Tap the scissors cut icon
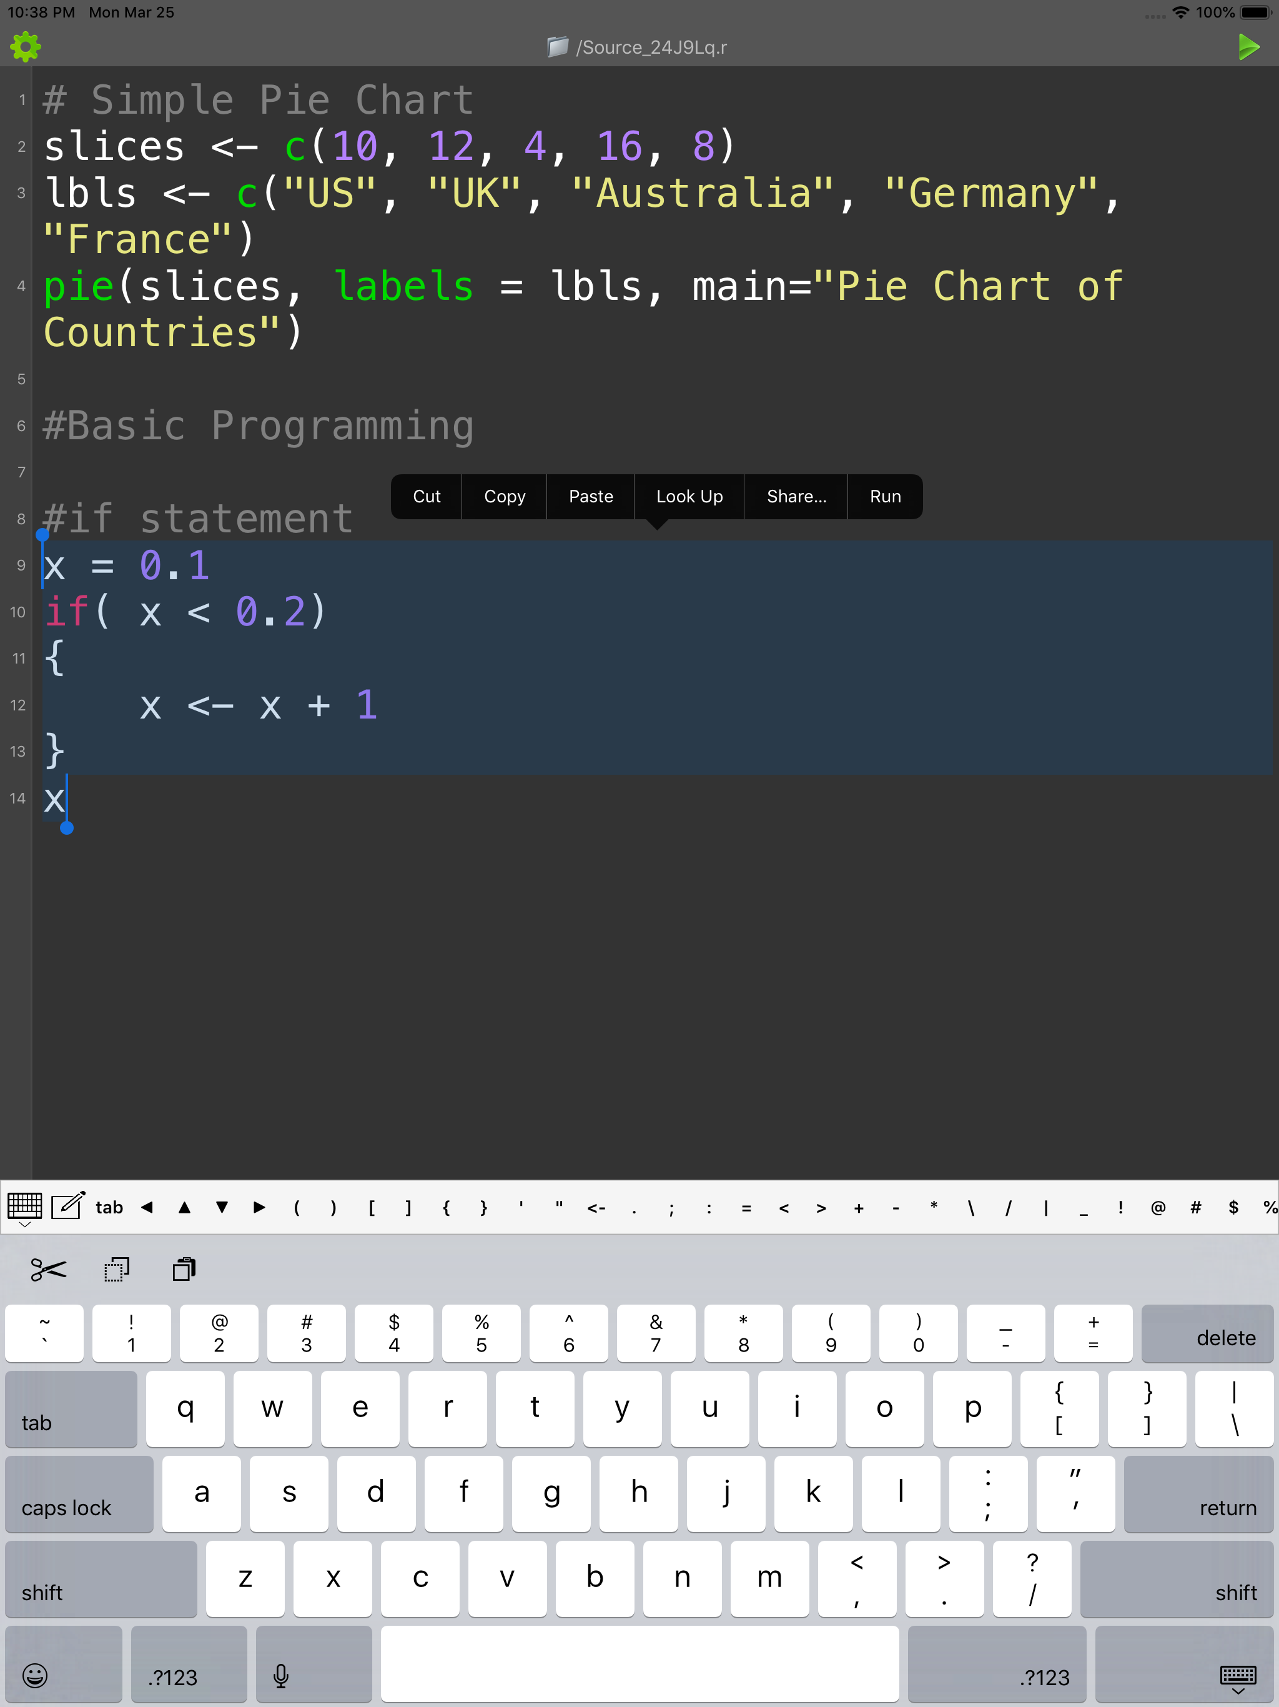The height and width of the screenshot is (1707, 1279). 49,1270
